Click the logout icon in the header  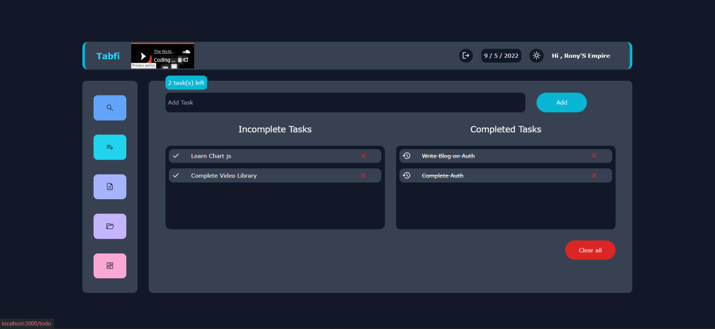(466, 55)
